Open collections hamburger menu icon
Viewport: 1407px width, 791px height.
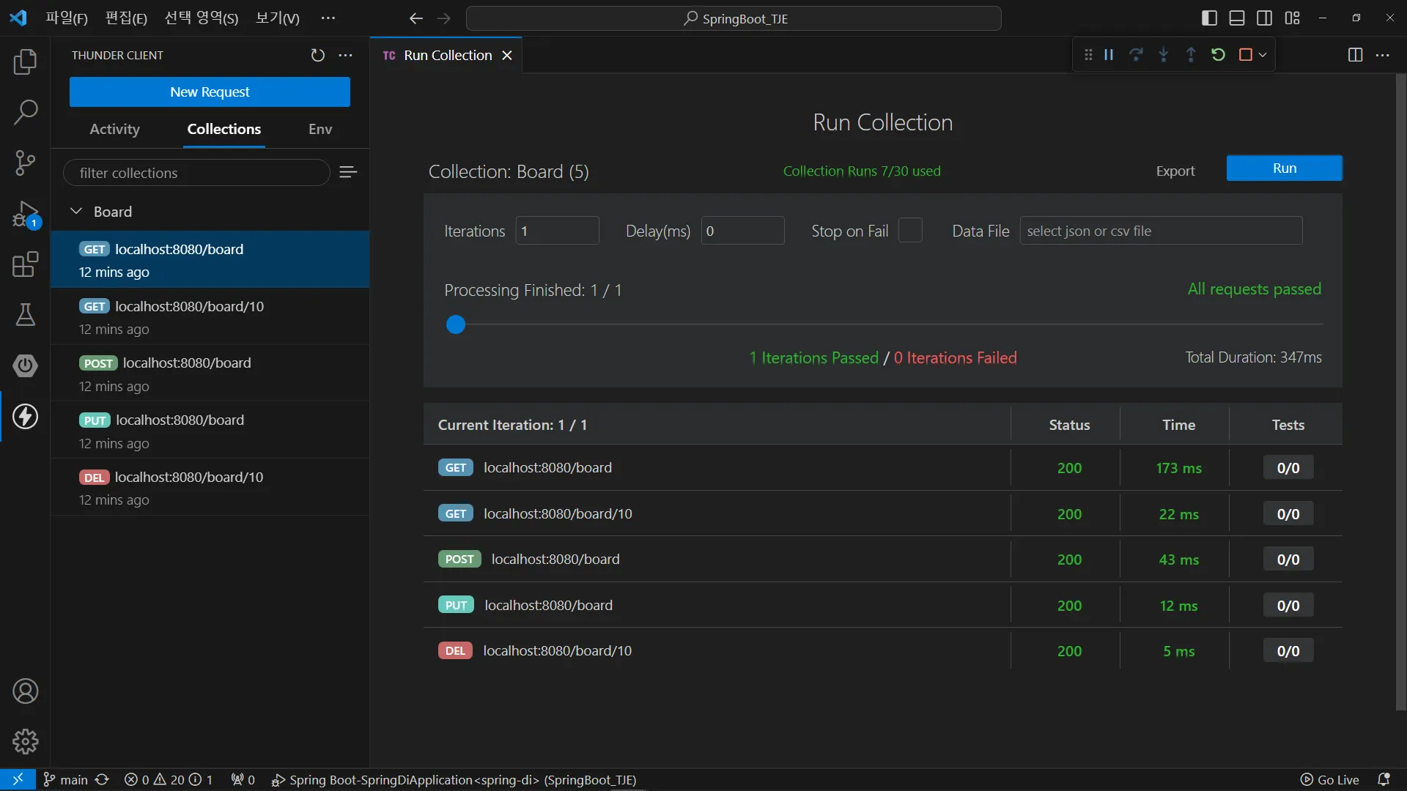348,172
